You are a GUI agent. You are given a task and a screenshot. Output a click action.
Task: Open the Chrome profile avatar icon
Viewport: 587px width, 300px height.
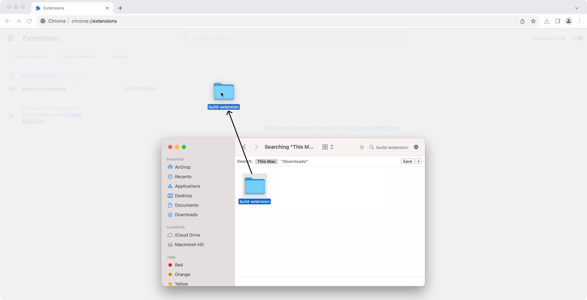[x=568, y=21]
